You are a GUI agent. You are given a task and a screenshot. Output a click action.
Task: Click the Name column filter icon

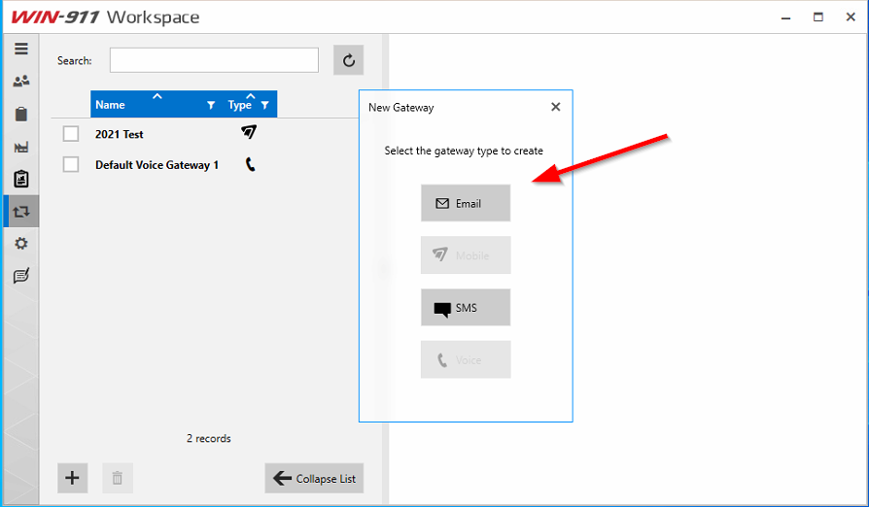point(211,105)
